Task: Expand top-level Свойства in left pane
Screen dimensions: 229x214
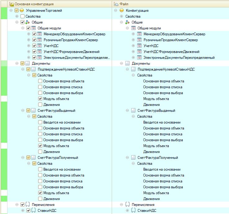Action: 17,16
